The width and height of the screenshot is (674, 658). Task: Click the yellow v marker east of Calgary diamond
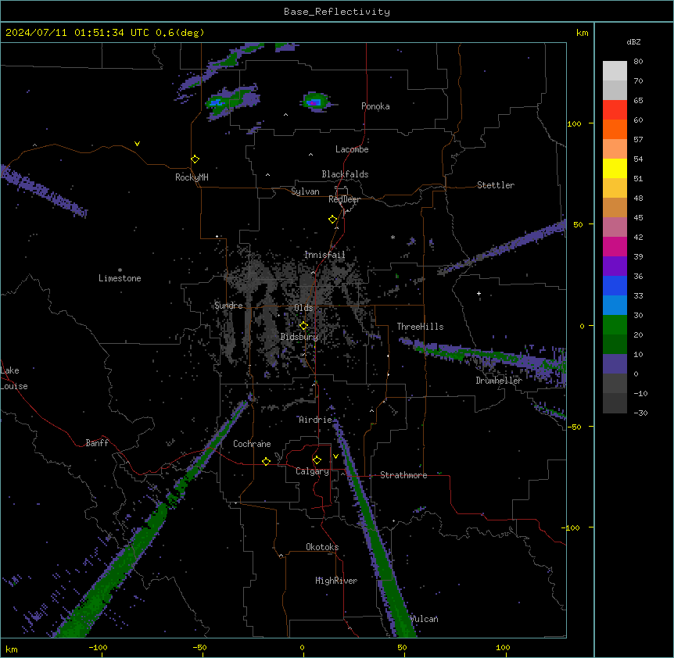click(x=335, y=456)
